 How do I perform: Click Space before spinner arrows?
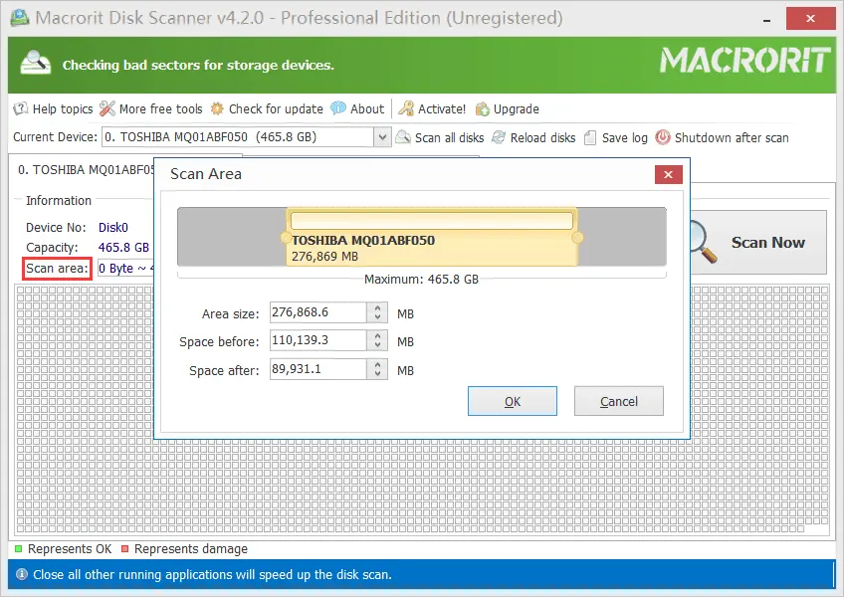point(377,340)
